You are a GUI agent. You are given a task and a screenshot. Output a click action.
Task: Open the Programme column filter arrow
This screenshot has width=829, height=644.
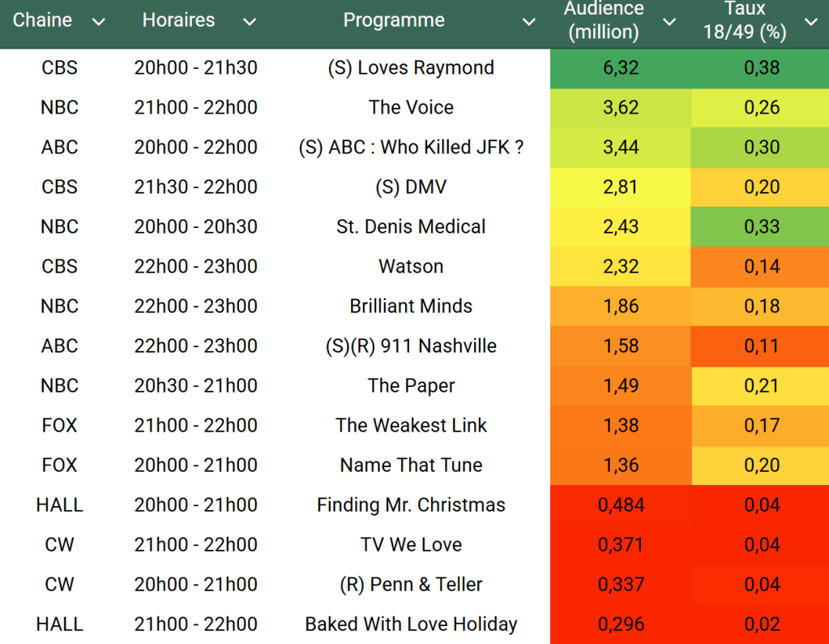pyautogui.click(x=529, y=22)
